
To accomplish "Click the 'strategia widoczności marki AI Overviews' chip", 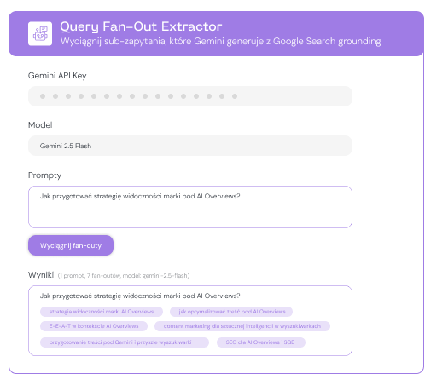I will tap(102, 312).
